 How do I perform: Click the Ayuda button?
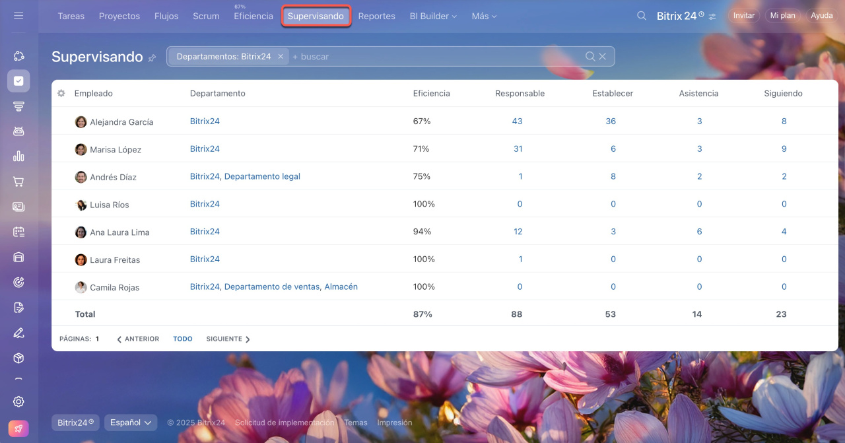(822, 16)
